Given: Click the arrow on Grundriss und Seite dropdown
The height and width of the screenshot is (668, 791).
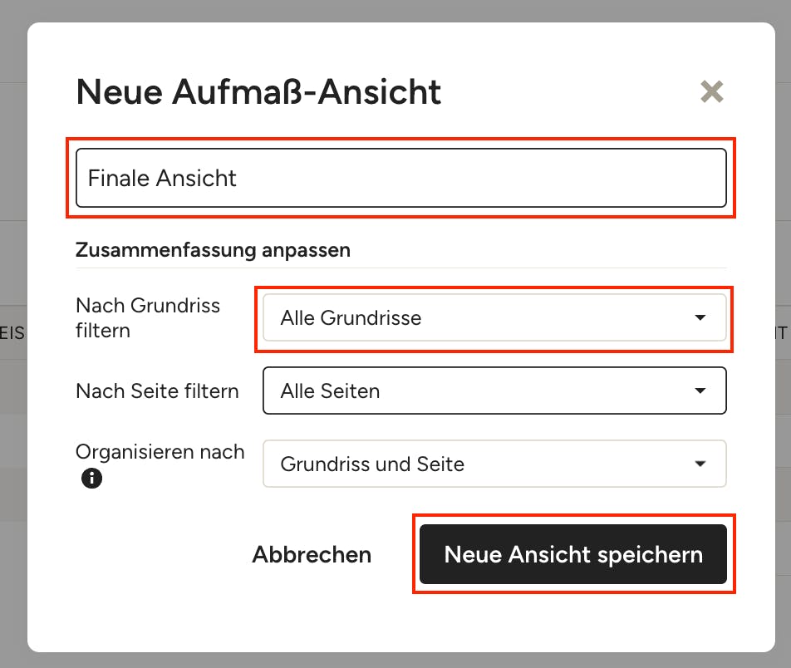Looking at the screenshot, I should tap(700, 464).
